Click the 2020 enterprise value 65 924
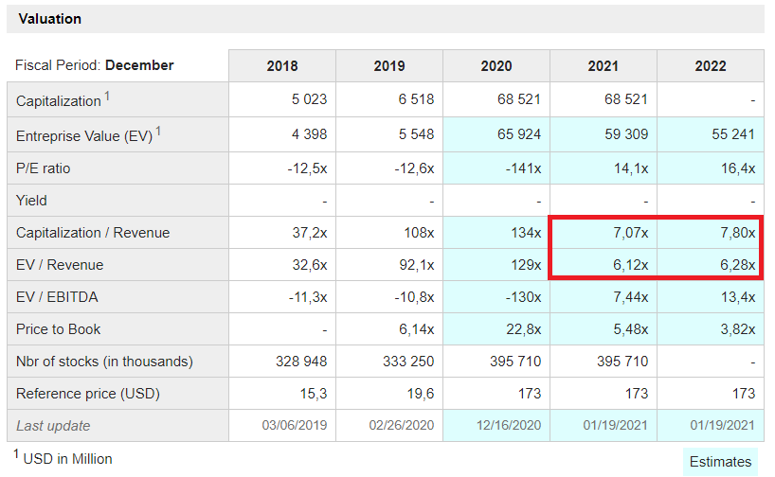775x477 pixels. coord(519,134)
